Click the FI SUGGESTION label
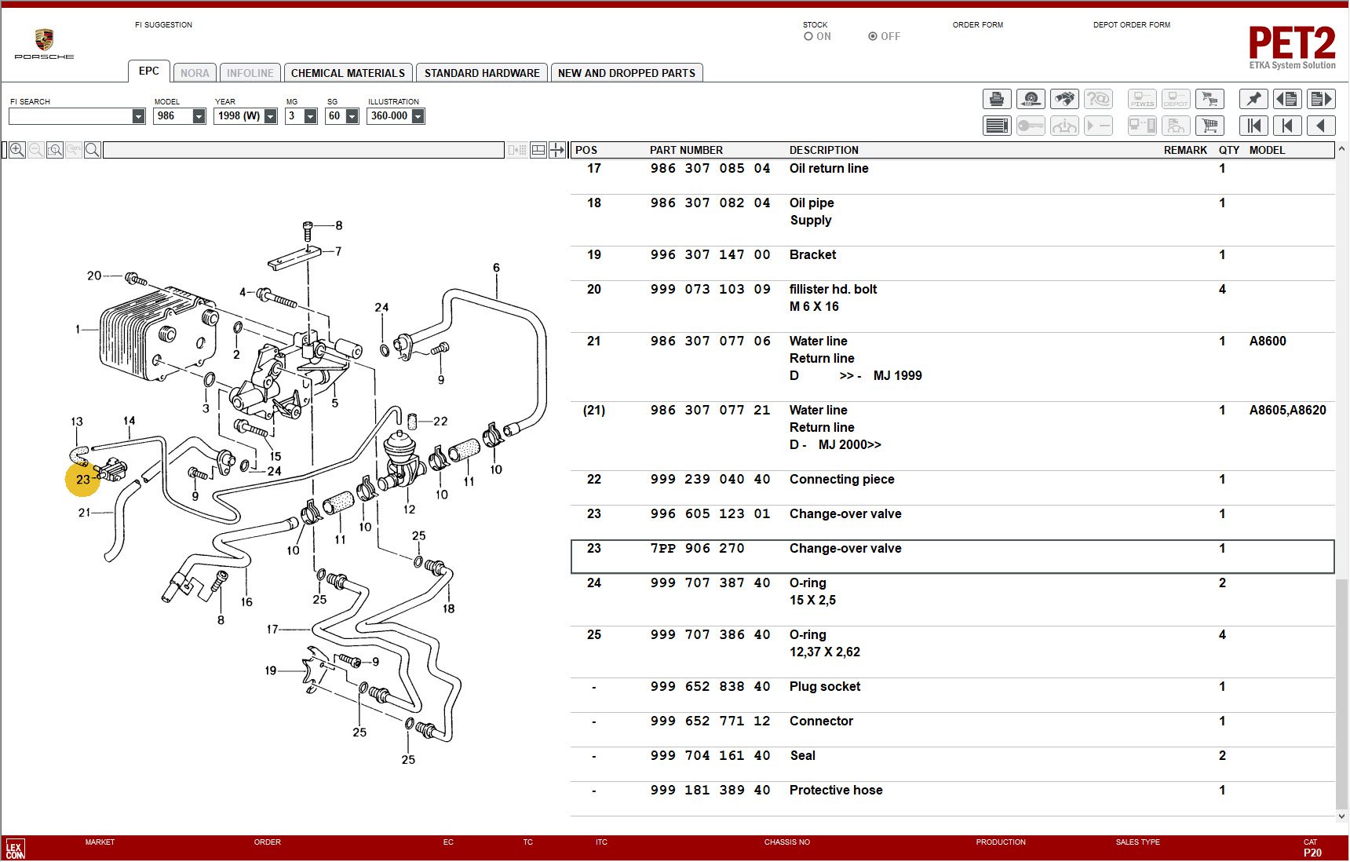1350x862 pixels. point(163,25)
